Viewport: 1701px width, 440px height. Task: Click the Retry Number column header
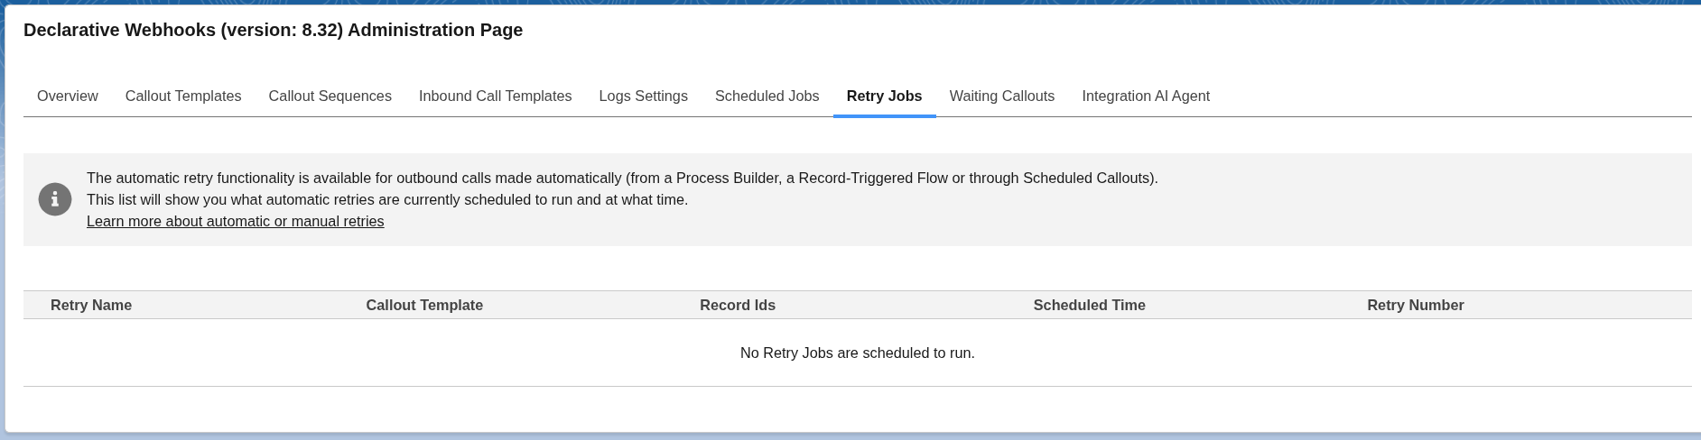[1416, 306]
